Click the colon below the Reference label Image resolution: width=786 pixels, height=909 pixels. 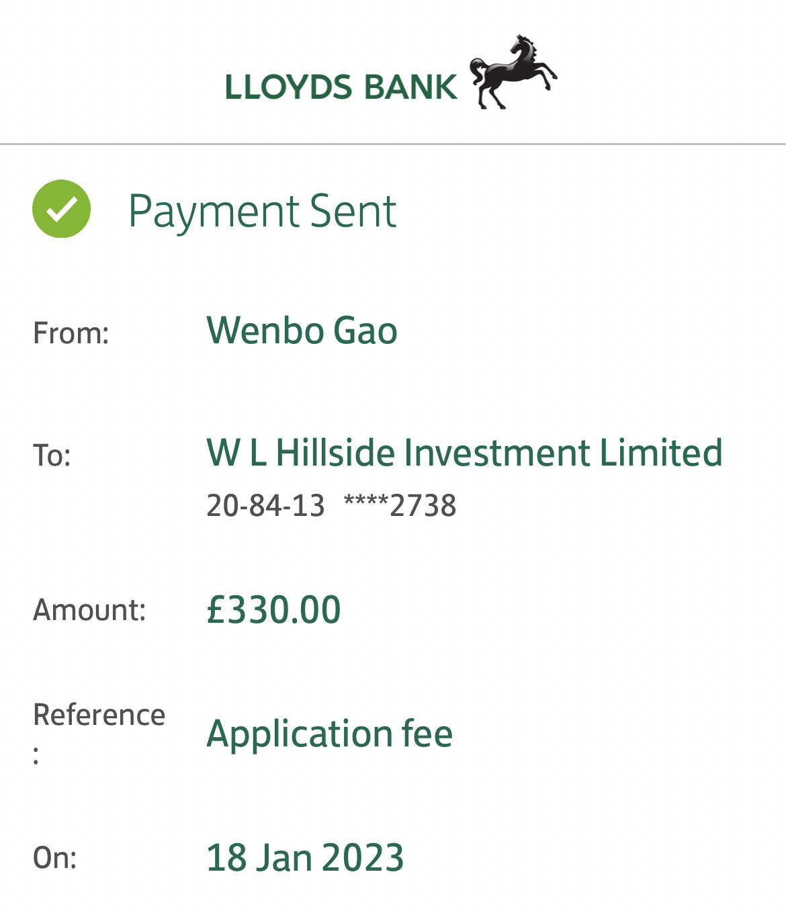[36, 758]
